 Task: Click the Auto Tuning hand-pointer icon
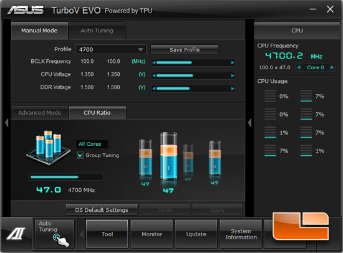point(61,240)
